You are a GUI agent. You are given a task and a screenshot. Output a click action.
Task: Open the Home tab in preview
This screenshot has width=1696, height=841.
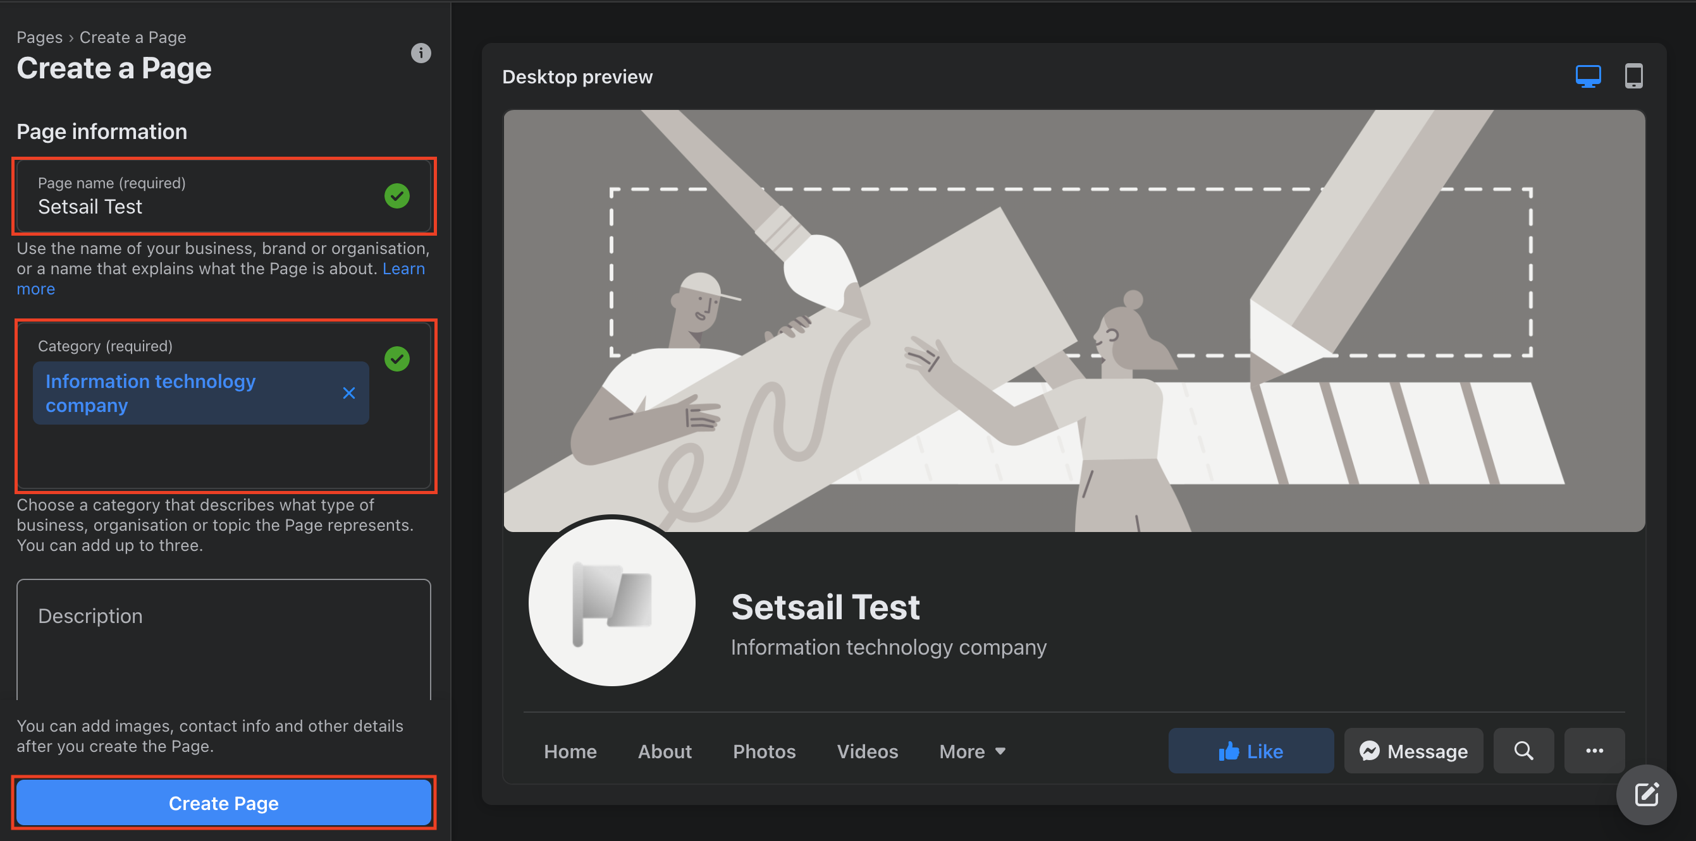(x=570, y=751)
